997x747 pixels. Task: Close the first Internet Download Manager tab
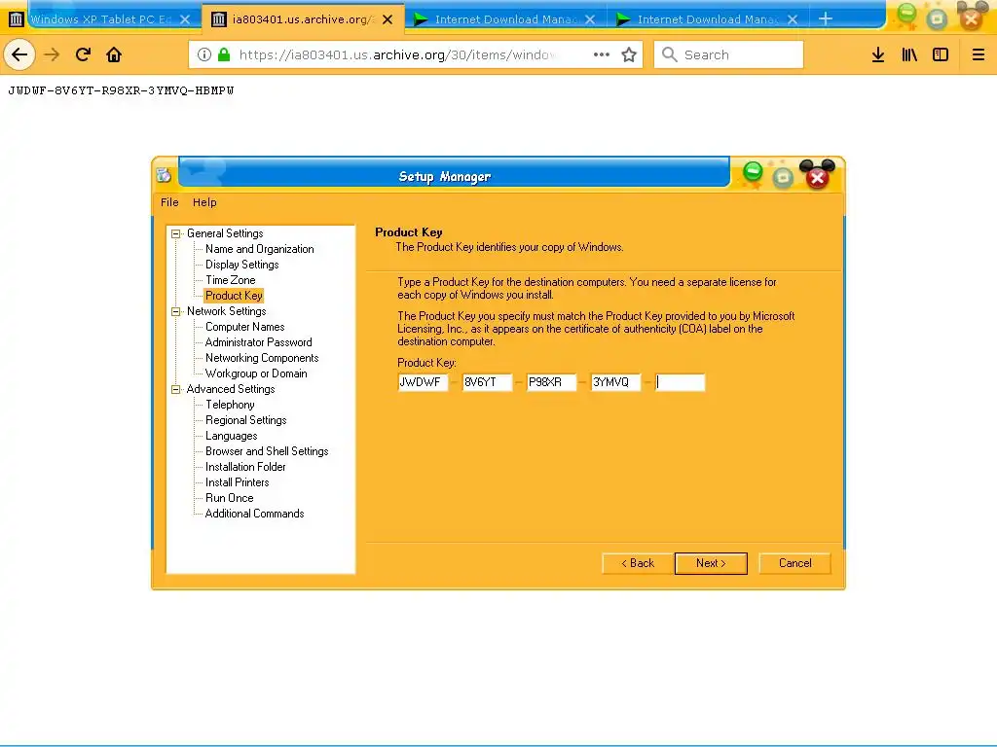[x=590, y=19]
